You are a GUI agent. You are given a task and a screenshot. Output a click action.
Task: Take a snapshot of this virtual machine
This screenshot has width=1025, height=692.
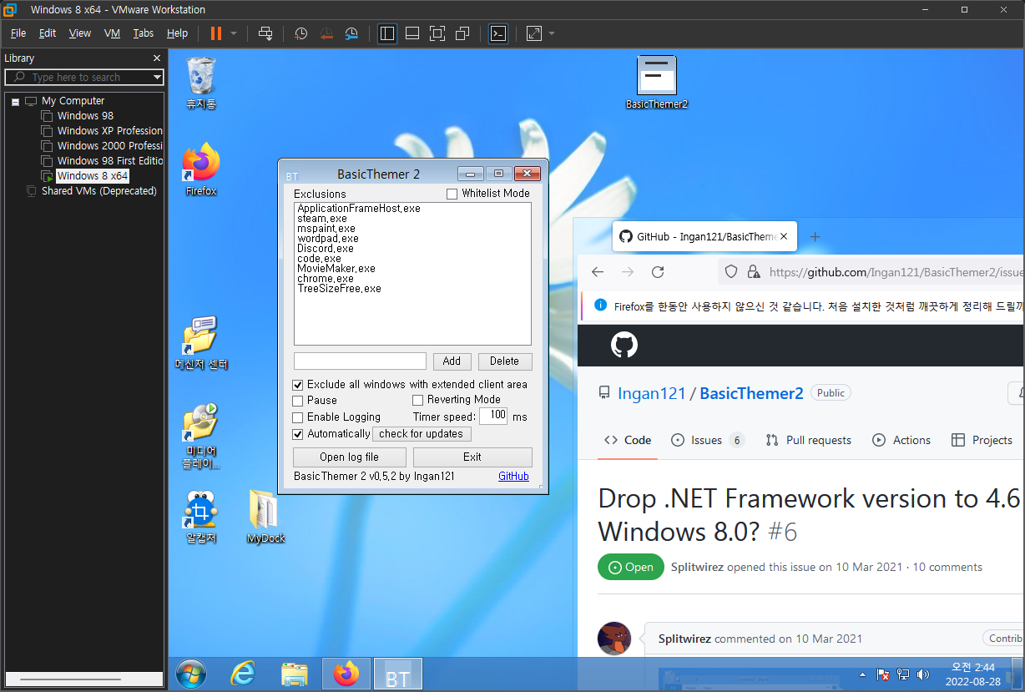tap(300, 33)
